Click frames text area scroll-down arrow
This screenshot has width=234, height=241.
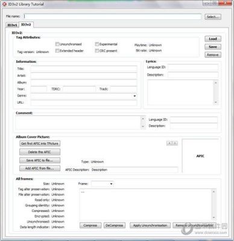(x=213, y=218)
